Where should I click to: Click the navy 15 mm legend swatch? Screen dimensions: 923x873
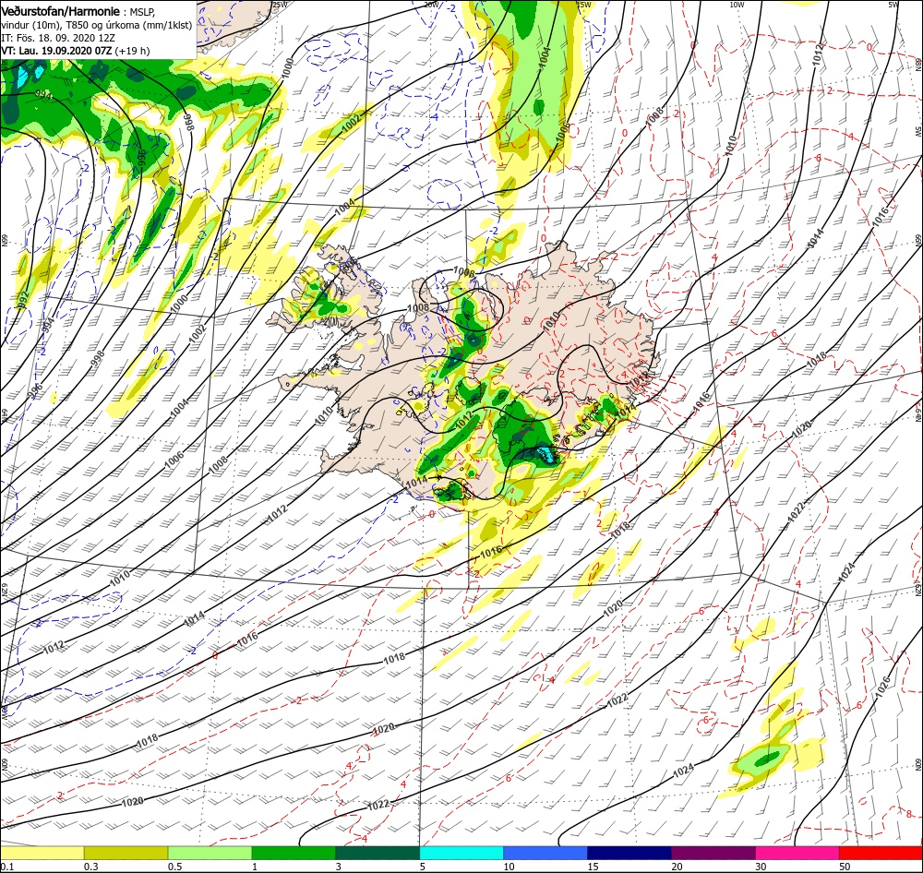coord(629,853)
